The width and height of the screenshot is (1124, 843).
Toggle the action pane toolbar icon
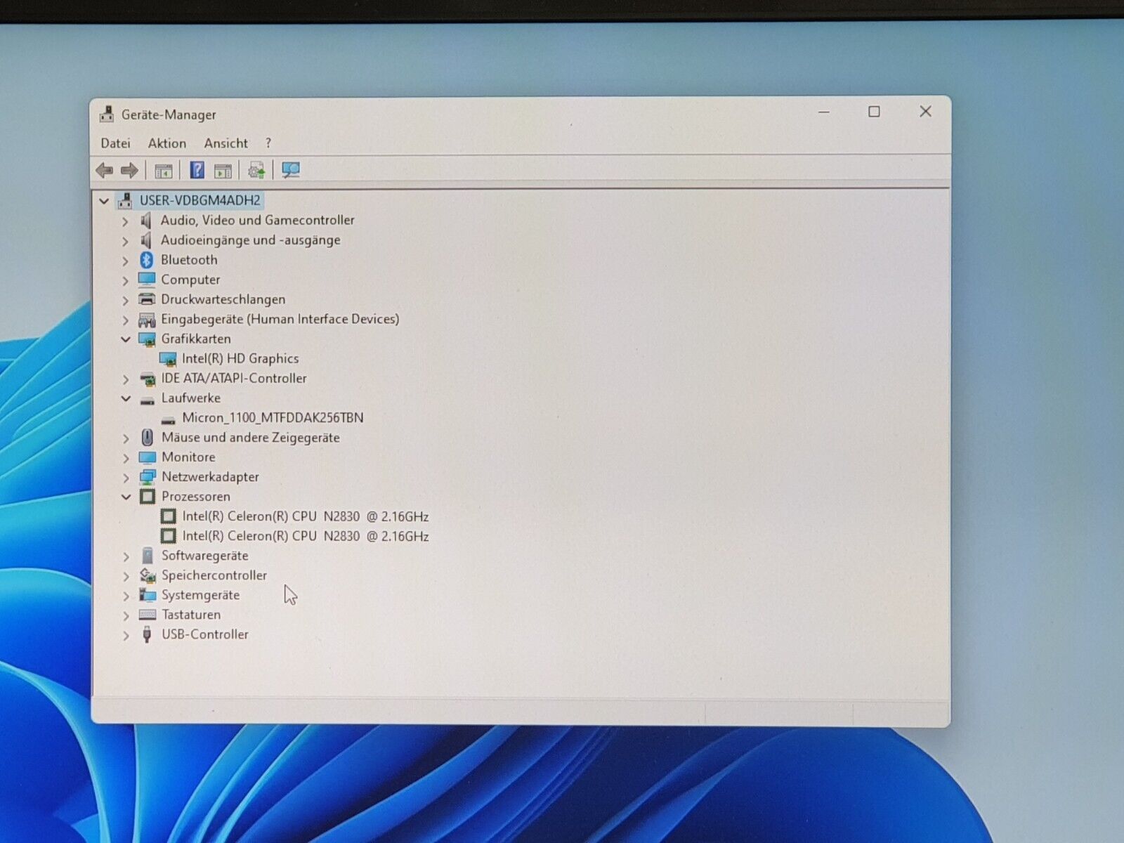click(223, 171)
